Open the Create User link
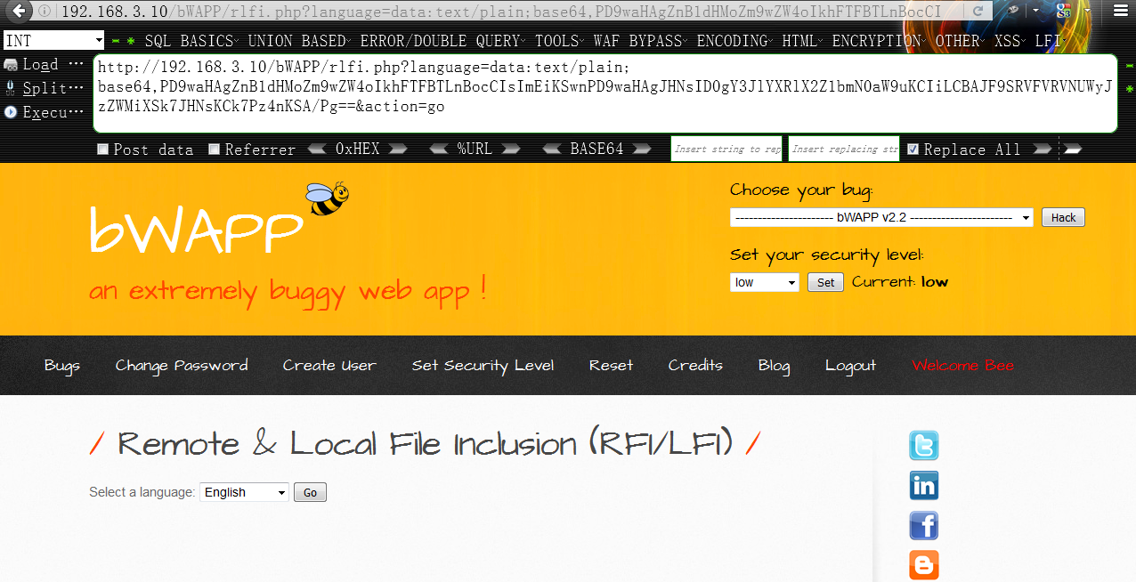 click(x=329, y=365)
